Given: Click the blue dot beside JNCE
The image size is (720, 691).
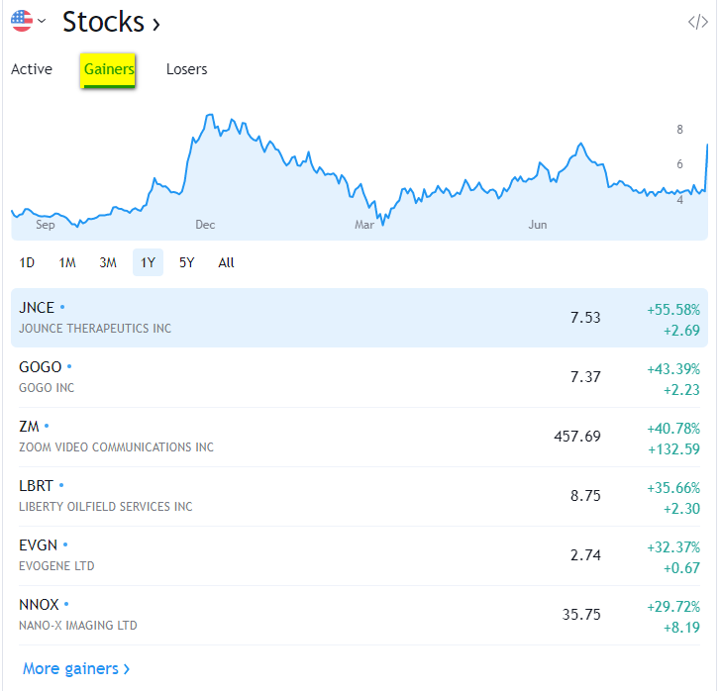Looking at the screenshot, I should [x=62, y=307].
